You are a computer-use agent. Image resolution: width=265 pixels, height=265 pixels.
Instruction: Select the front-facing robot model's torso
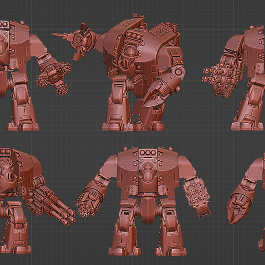(x=148, y=173)
